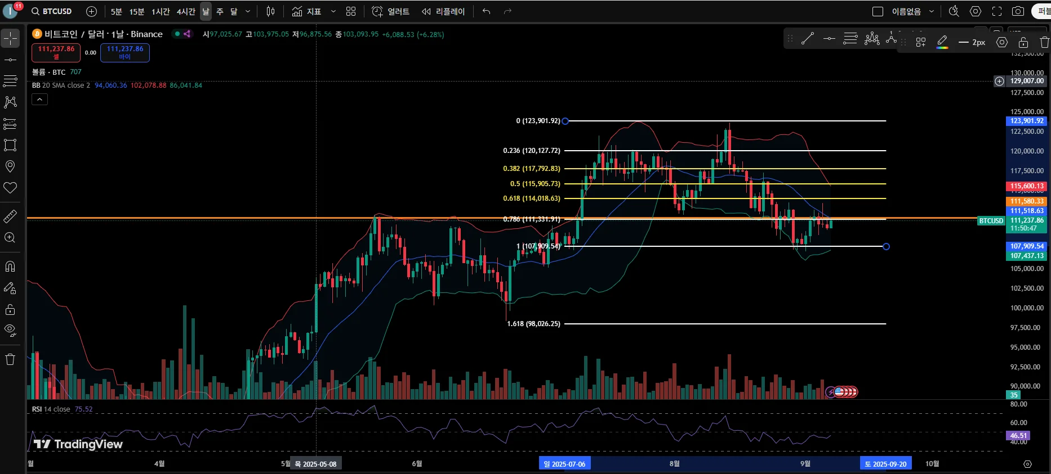Toggle magnet mode snapping
The width and height of the screenshot is (1051, 474).
pyautogui.click(x=10, y=267)
